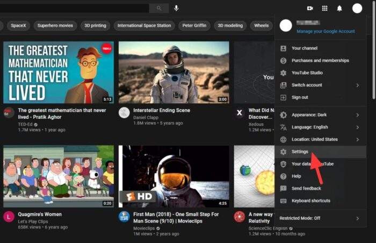The image size is (376, 243).
Task: Open the Movieclips channel avatar
Action: 124,217
